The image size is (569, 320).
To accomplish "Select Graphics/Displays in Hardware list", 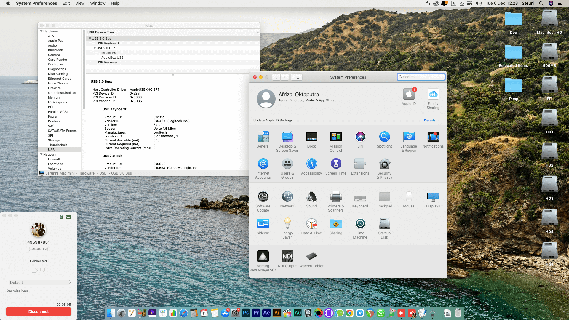I will (62, 93).
